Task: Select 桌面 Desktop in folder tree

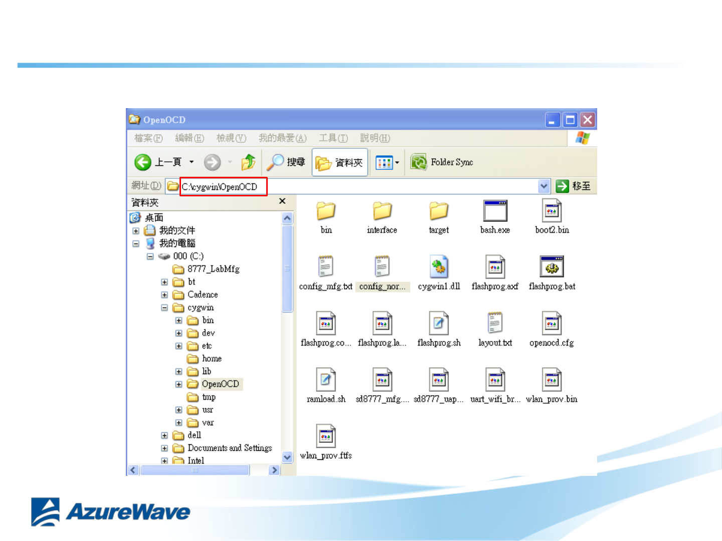Action: [147, 217]
